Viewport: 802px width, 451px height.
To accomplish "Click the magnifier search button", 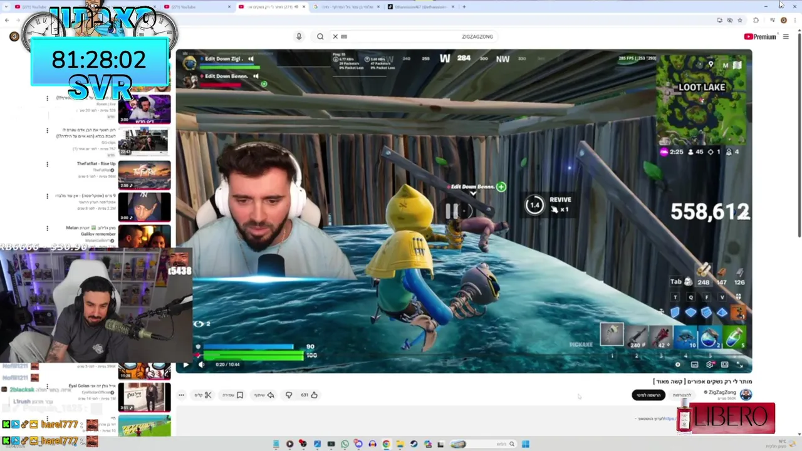I will 320,36.
